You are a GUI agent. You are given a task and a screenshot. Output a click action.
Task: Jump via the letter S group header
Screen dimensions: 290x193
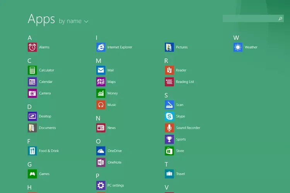pos(166,95)
